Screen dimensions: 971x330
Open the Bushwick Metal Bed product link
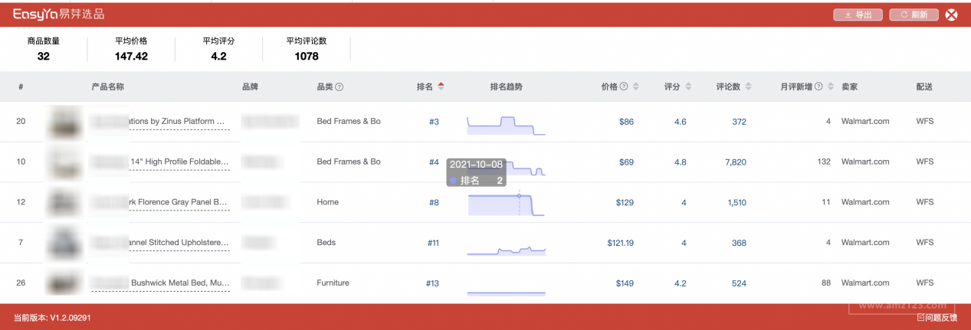(160, 283)
